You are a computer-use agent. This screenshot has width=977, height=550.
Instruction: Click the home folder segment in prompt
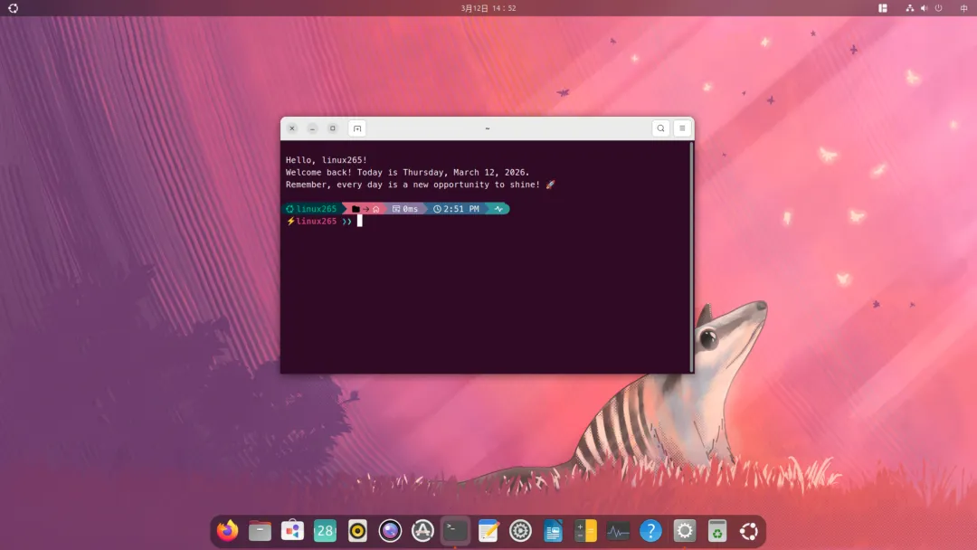[x=365, y=209]
